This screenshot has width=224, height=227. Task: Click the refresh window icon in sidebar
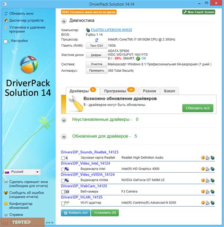click(x=6, y=14)
